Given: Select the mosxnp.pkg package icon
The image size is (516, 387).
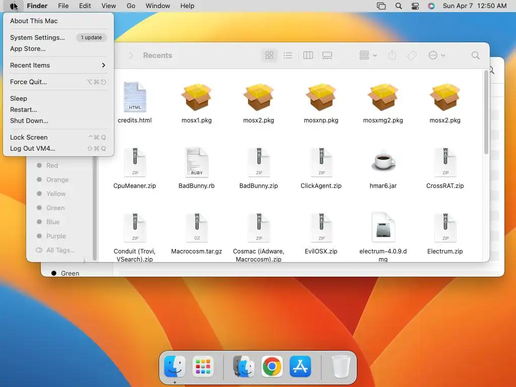Looking at the screenshot, I should point(321,97).
